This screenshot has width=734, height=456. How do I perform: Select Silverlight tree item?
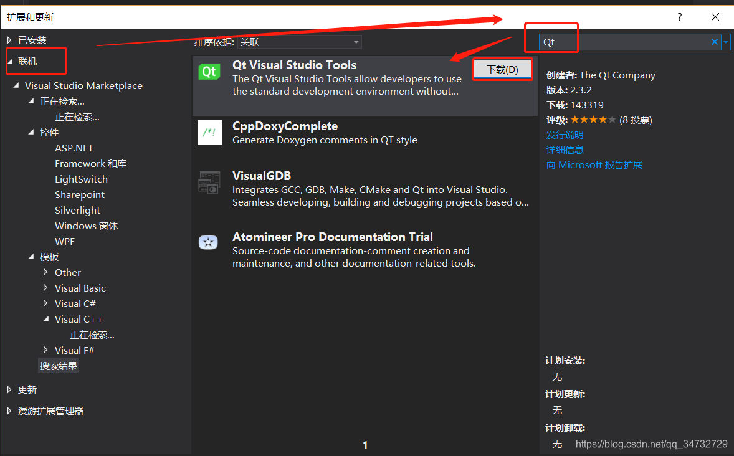point(77,210)
